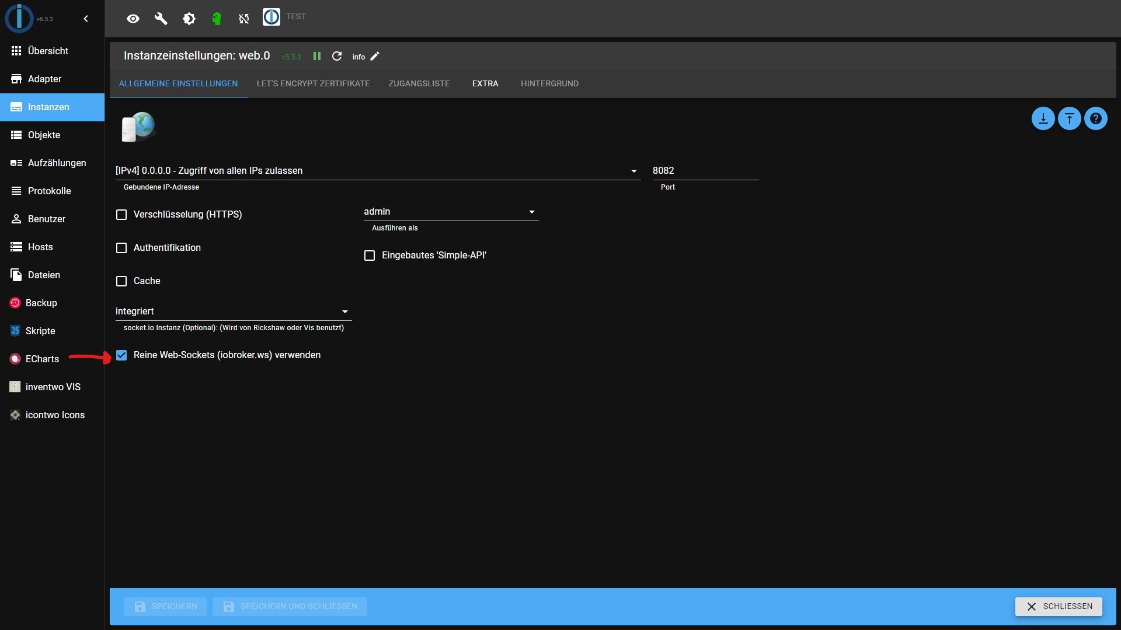Screen dimensions: 1121x630
Task: Switch to the ZUGANGSLISTE tab
Action: tap(419, 83)
